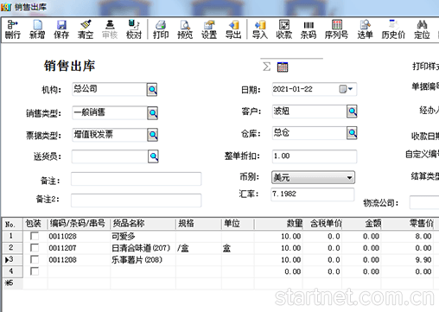Viewport: 439px width, 312px height.
Task: Click the calendar icon beside the sigma
Action: (x=283, y=67)
